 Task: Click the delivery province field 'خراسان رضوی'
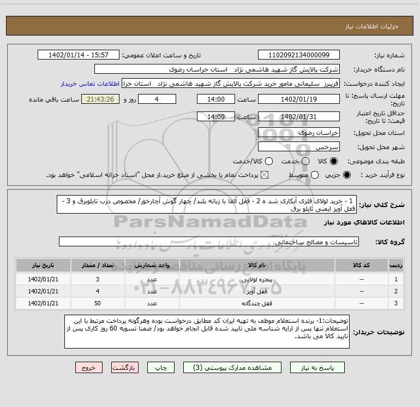[x=298, y=132]
